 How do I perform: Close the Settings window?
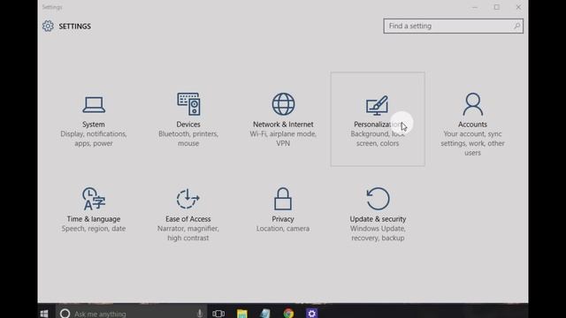click(x=518, y=7)
